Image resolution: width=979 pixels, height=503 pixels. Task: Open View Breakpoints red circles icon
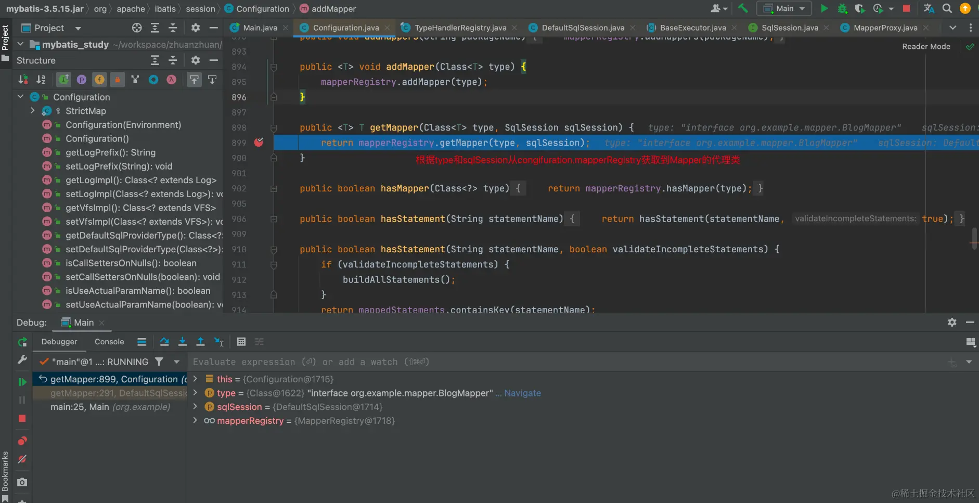[x=22, y=441]
